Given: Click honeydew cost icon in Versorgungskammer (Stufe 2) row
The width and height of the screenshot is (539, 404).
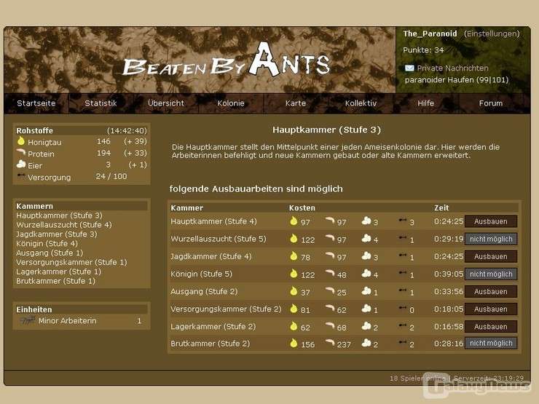Looking at the screenshot, I should [x=294, y=309].
